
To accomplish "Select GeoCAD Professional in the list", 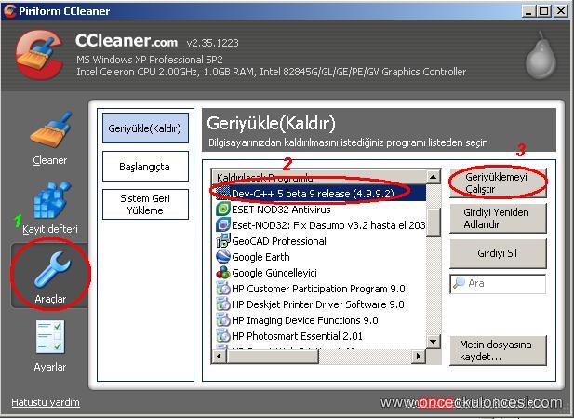I will coord(319,241).
